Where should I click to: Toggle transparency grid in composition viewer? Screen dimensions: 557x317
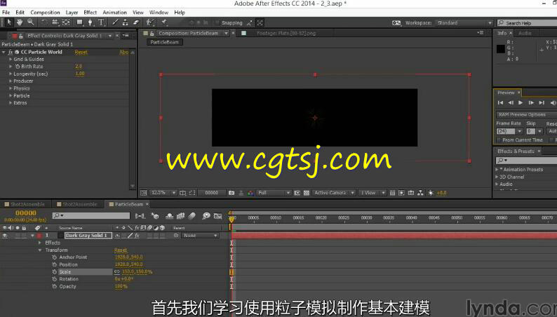[x=307, y=193]
